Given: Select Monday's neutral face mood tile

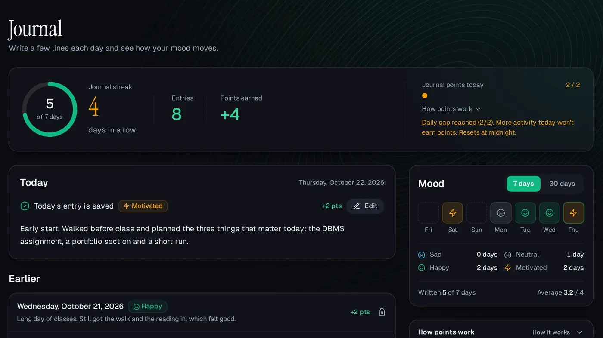Looking at the screenshot, I should pos(500,213).
